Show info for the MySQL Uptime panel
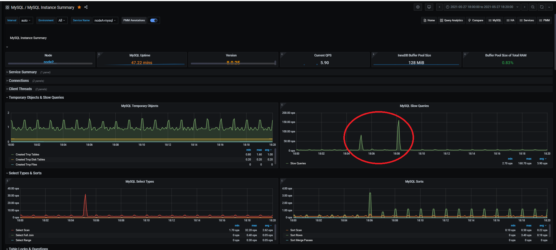 tap(99, 54)
